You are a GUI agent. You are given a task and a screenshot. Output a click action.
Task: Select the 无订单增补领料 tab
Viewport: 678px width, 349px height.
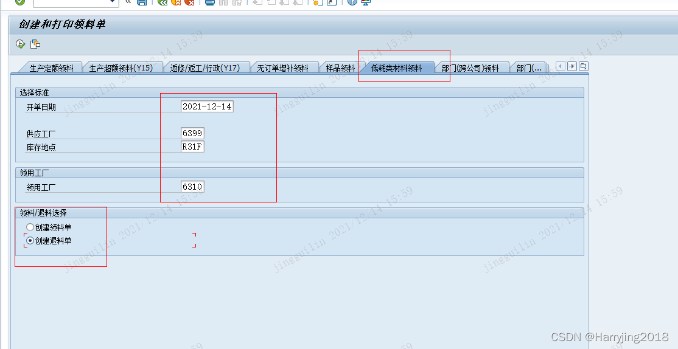coord(283,68)
